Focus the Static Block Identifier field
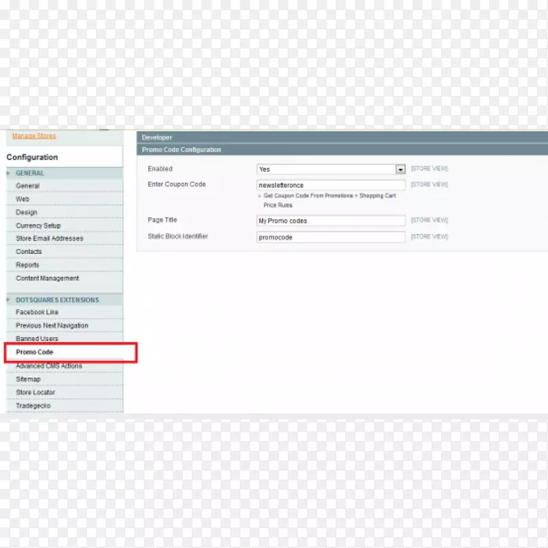 [330, 237]
